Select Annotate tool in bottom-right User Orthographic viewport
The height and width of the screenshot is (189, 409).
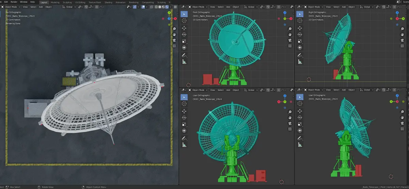coord(300,138)
